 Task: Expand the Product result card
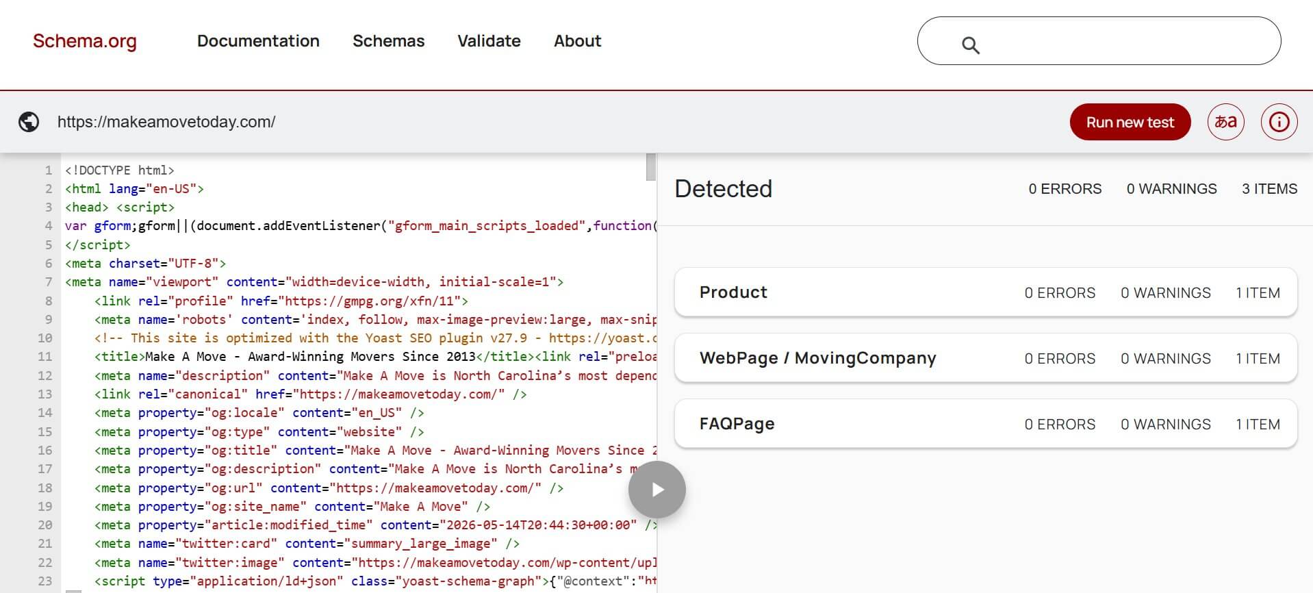986,292
